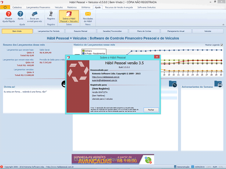
Task: Click the calendar icon in status bar
Action: [x=193, y=167]
